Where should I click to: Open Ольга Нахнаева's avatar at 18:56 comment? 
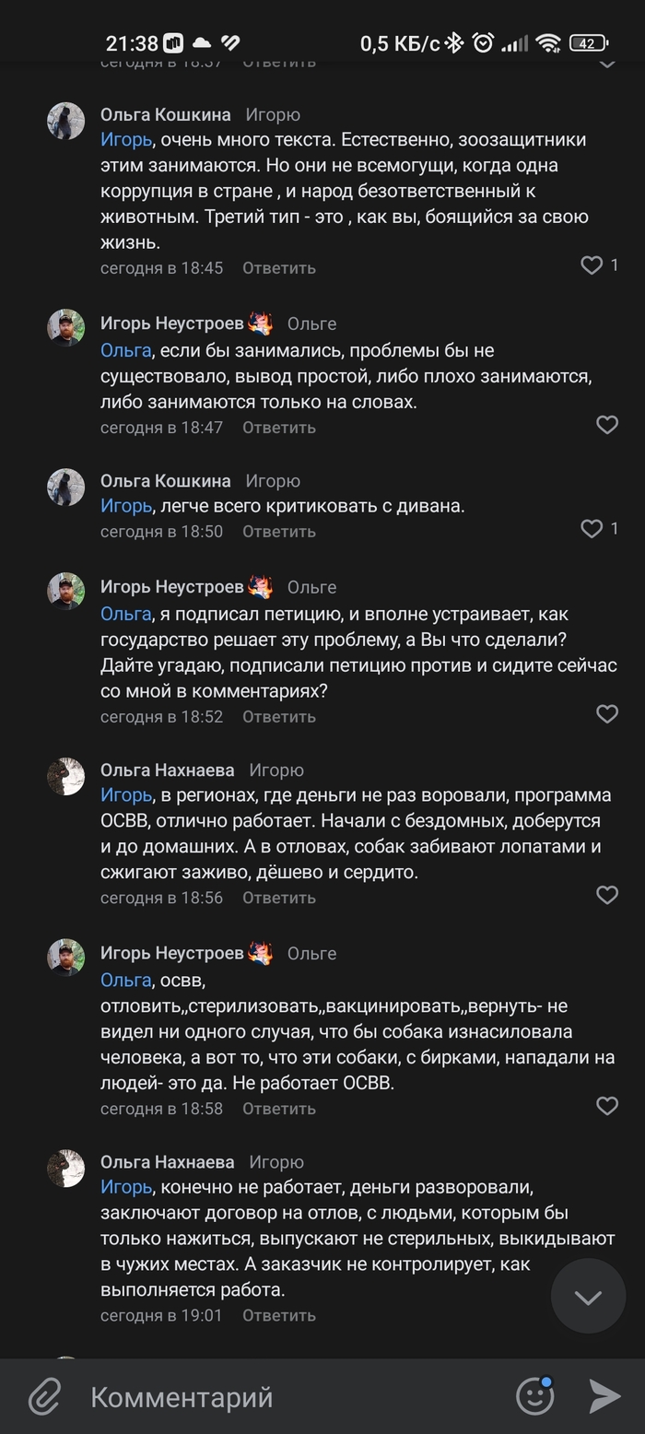coord(66,776)
